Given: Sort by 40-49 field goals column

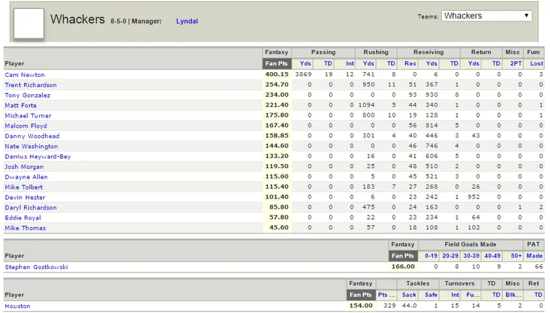Looking at the screenshot, I should [492, 255].
